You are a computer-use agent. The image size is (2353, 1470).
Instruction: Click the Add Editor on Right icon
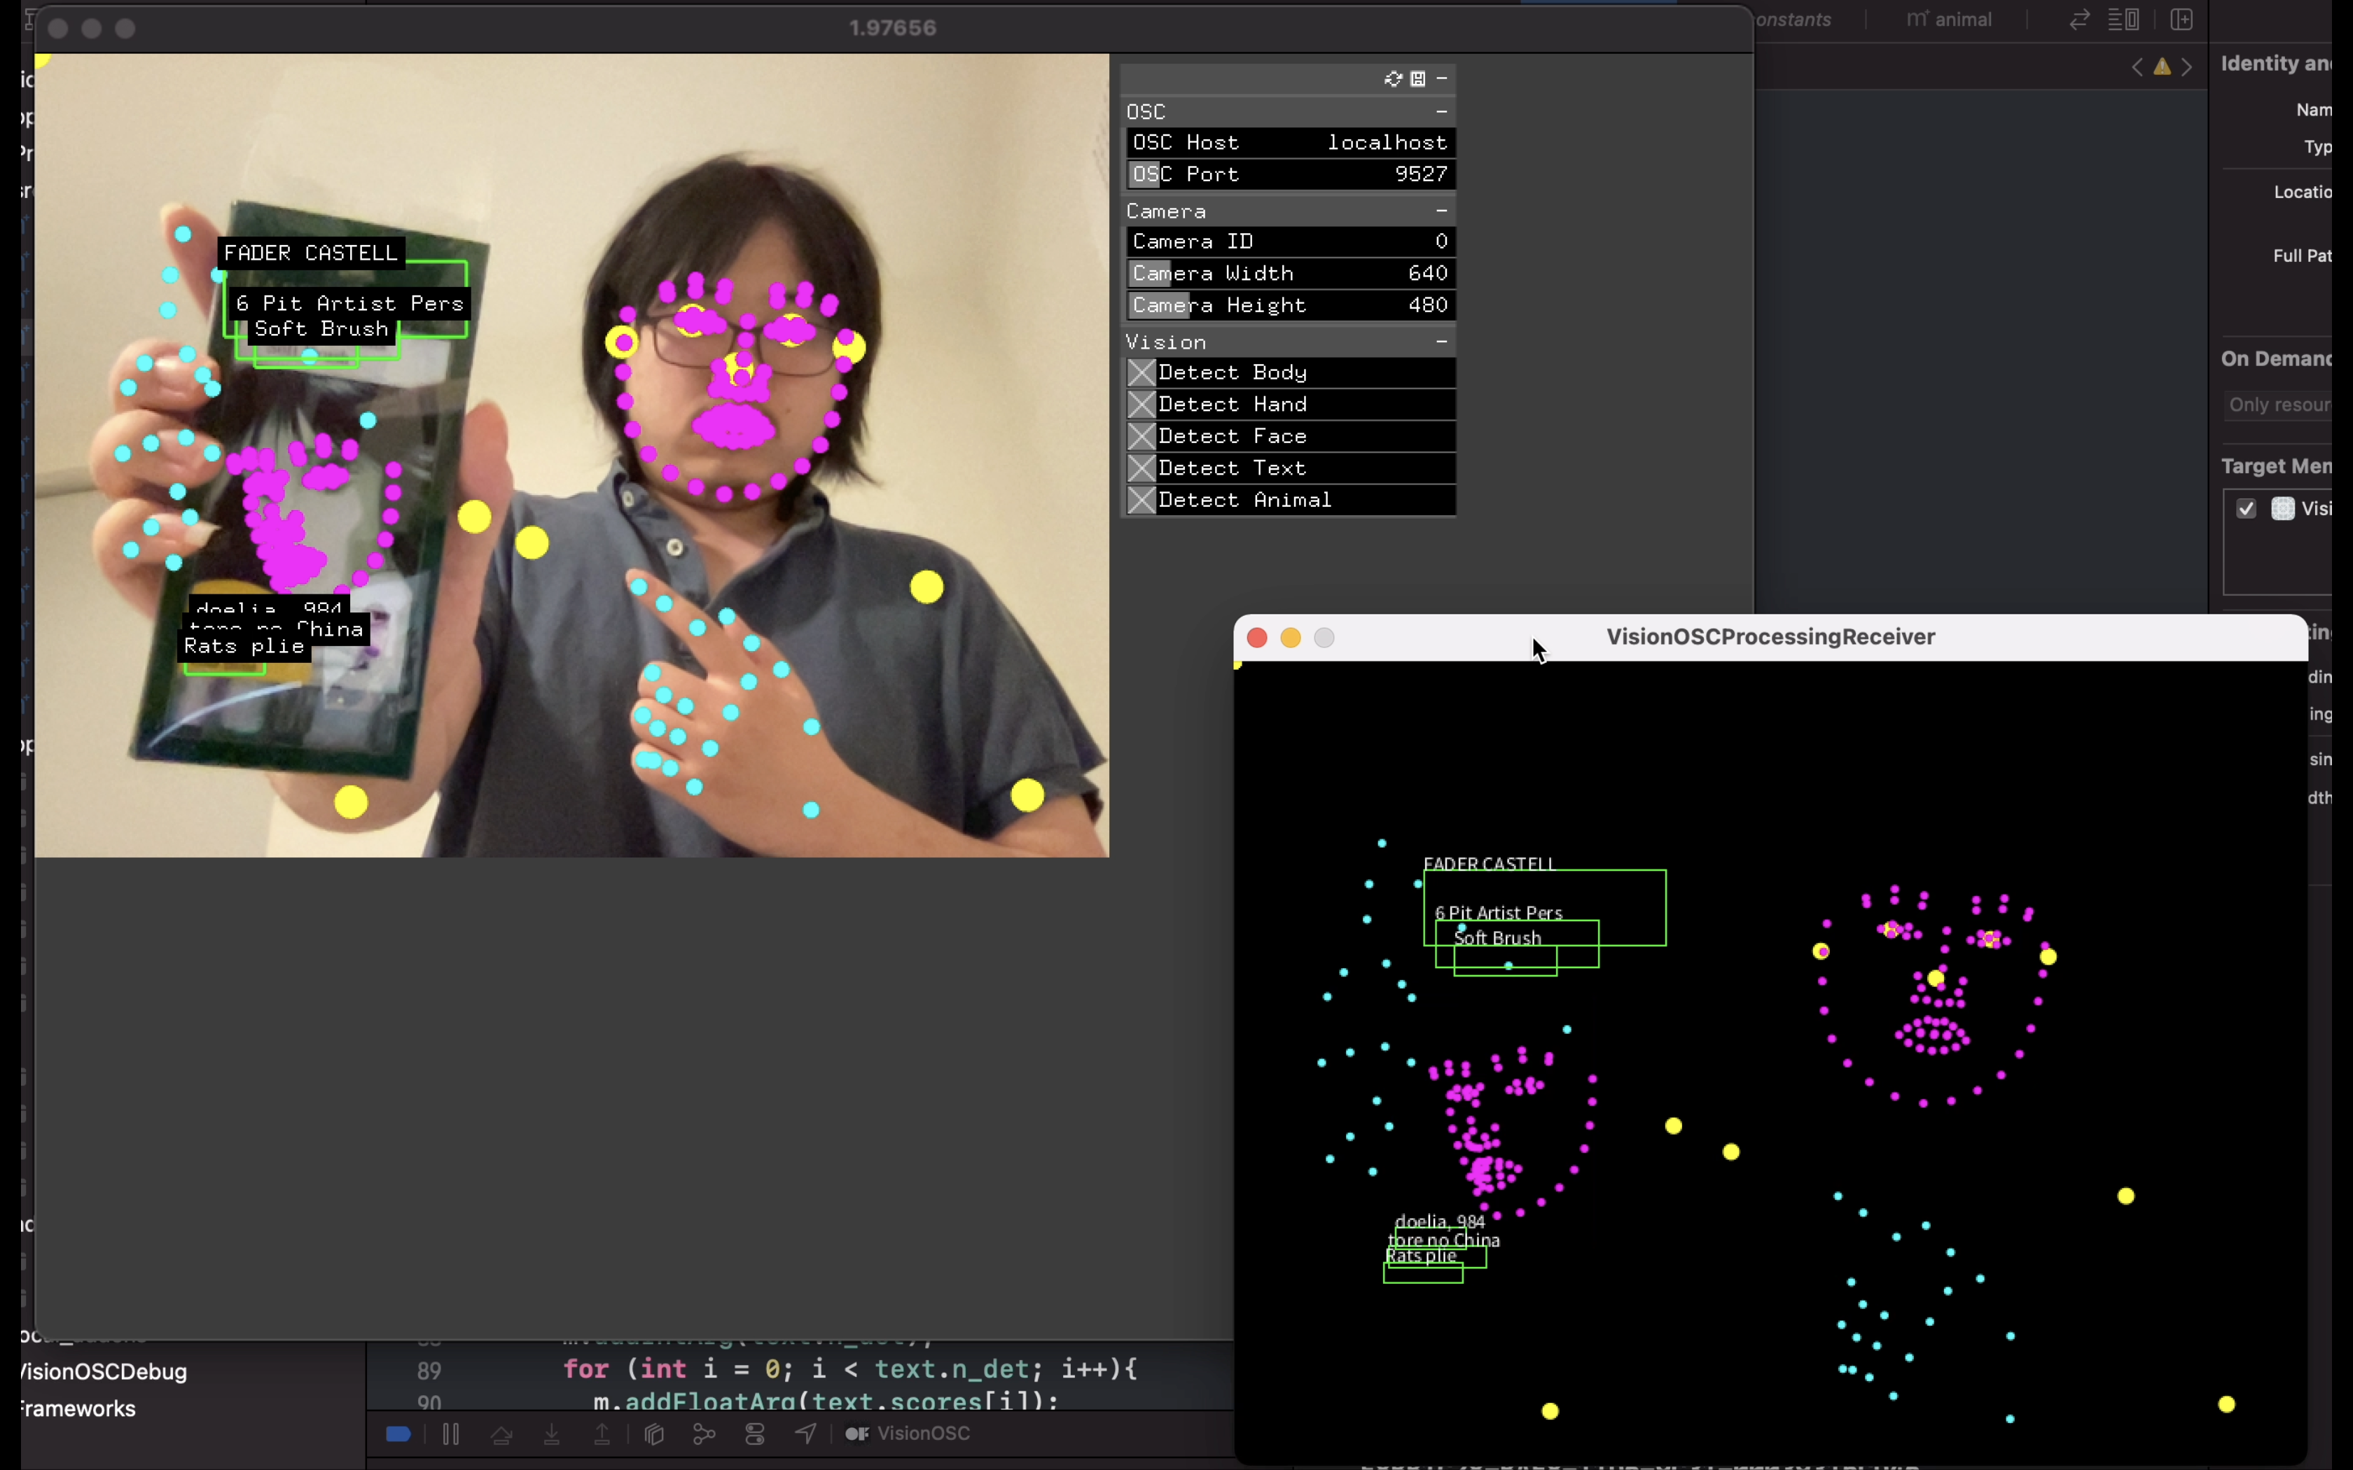coord(2181,20)
